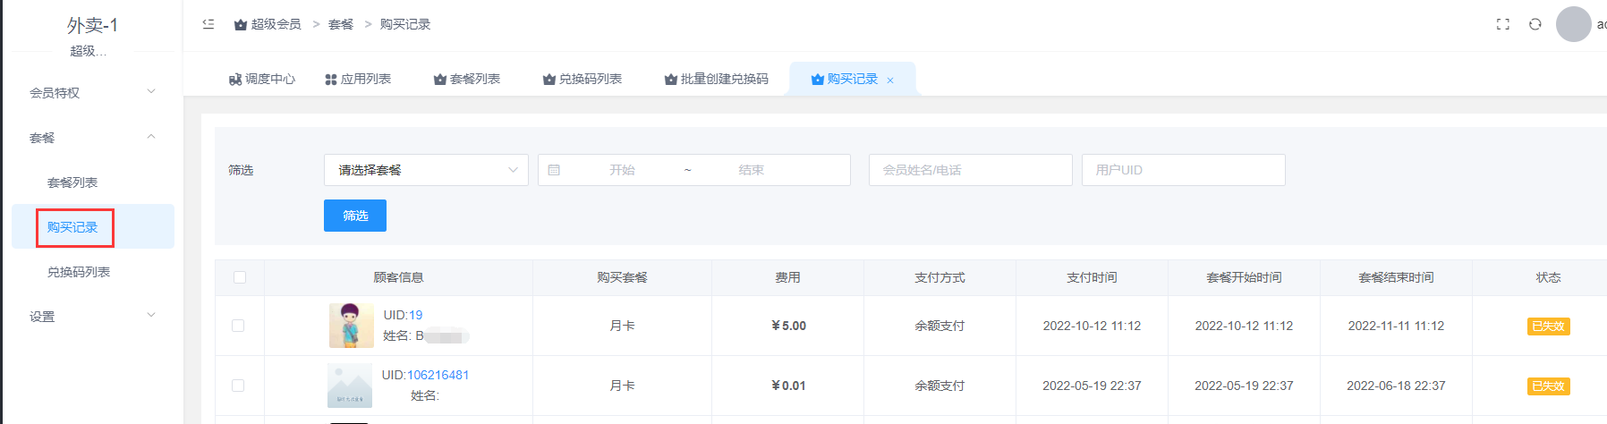Select 兑换码列表 in the sidebar
The height and width of the screenshot is (424, 1607).
click(79, 272)
